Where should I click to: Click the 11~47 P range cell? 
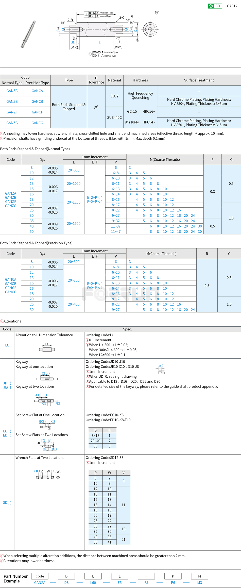pyautogui.click(x=116, y=231)
